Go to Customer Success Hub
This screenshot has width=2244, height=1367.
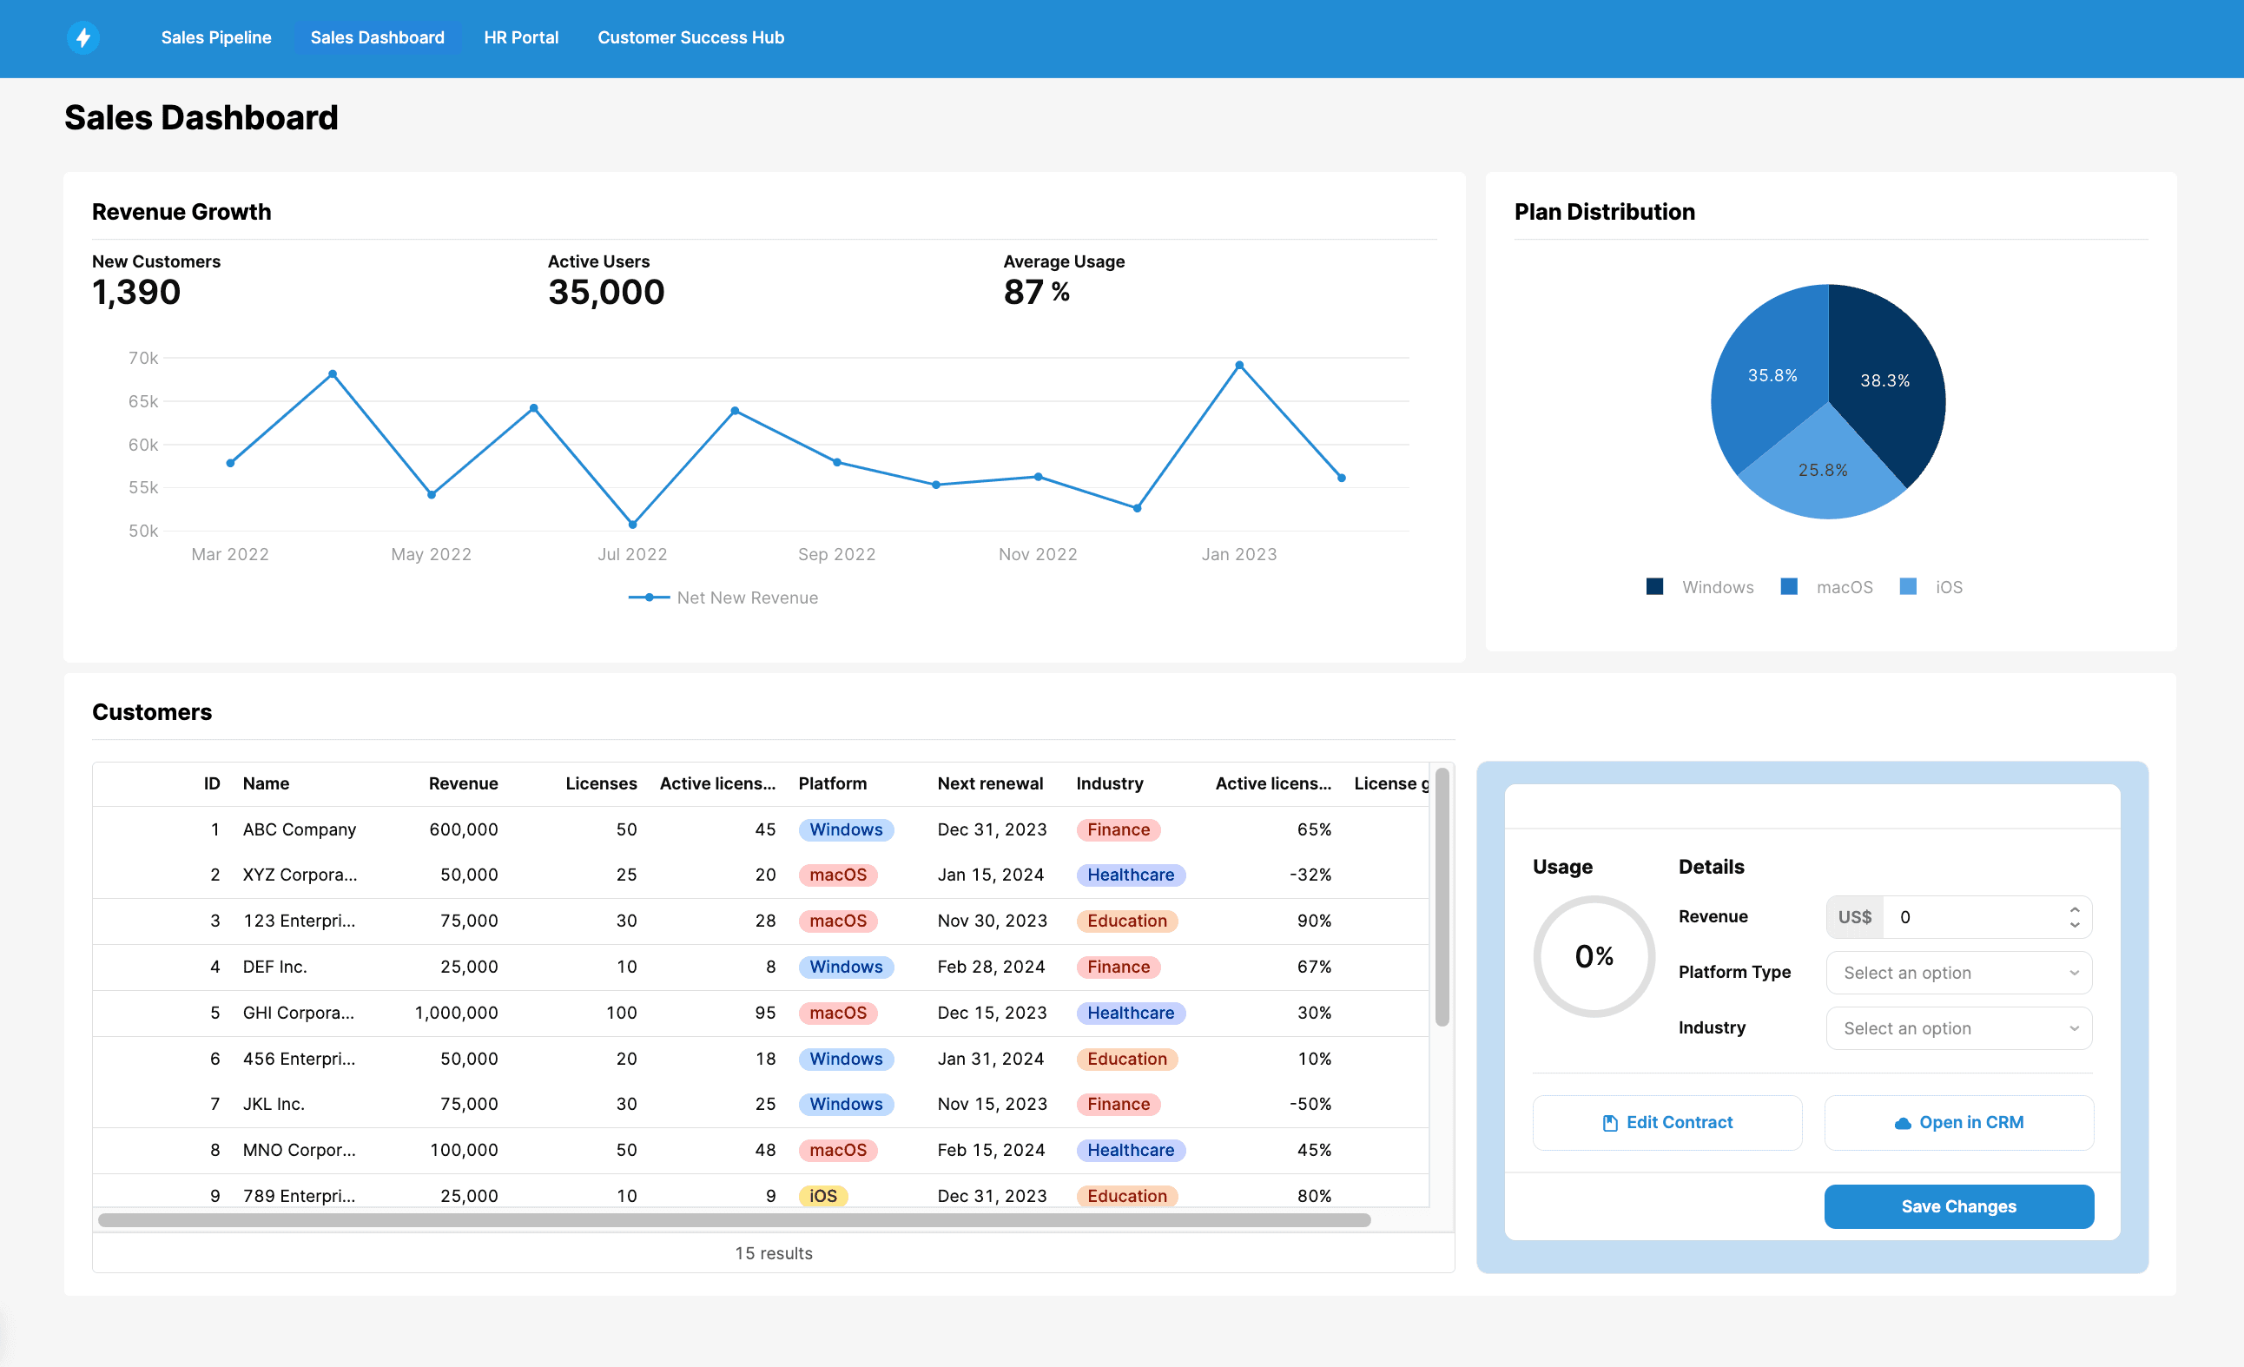click(x=690, y=37)
